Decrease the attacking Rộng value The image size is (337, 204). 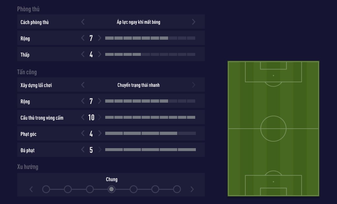[x=83, y=101]
